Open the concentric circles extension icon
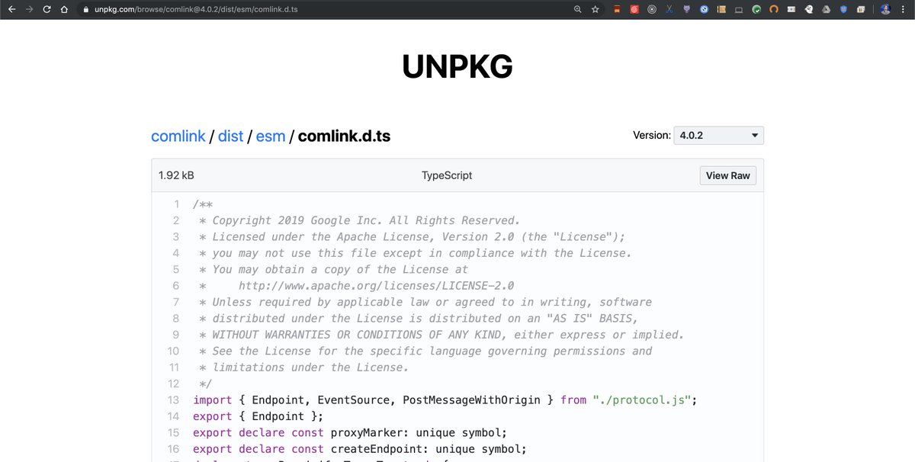Viewport: 915px width, 462px height. pos(651,9)
